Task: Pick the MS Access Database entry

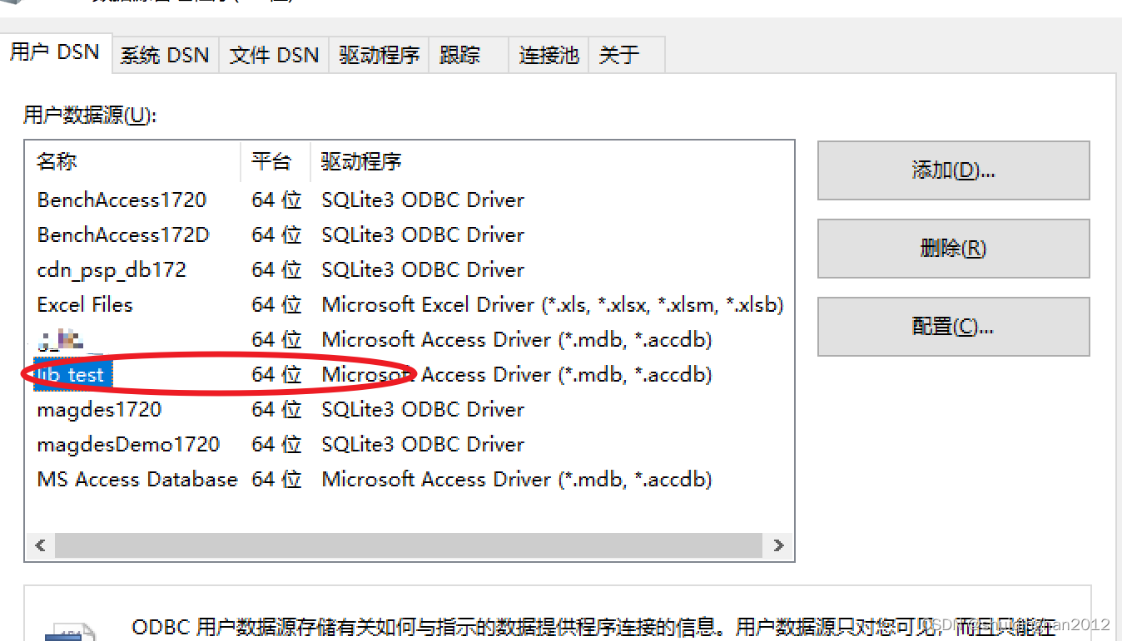Action: pyautogui.click(x=137, y=480)
